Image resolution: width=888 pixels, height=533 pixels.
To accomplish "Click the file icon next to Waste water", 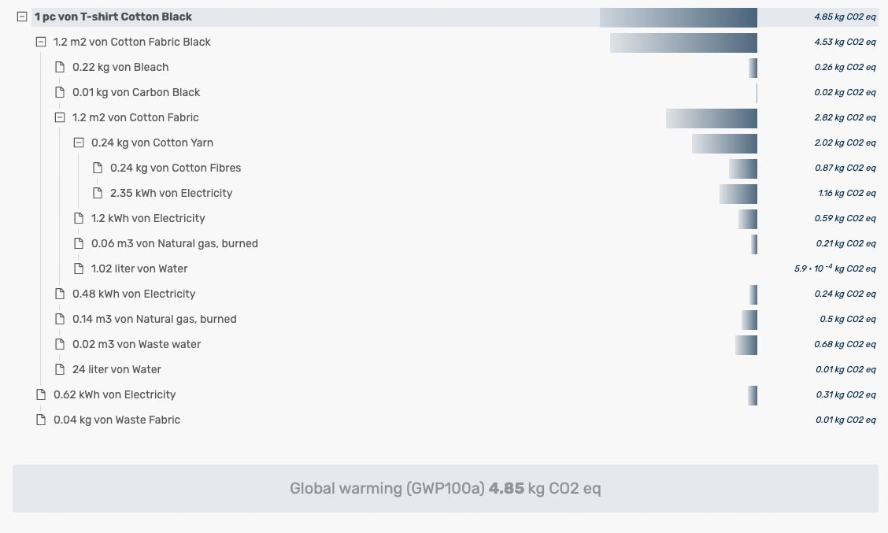I will (60, 344).
